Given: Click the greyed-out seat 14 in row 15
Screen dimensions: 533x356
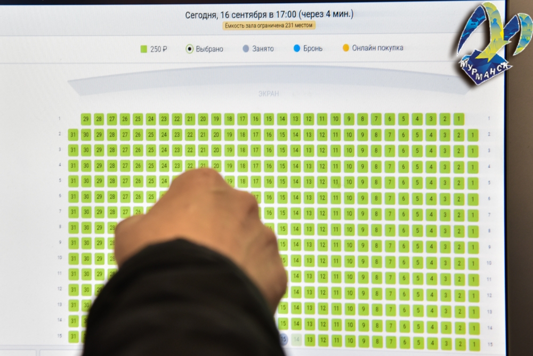Looking at the screenshot, I should click(296, 339).
